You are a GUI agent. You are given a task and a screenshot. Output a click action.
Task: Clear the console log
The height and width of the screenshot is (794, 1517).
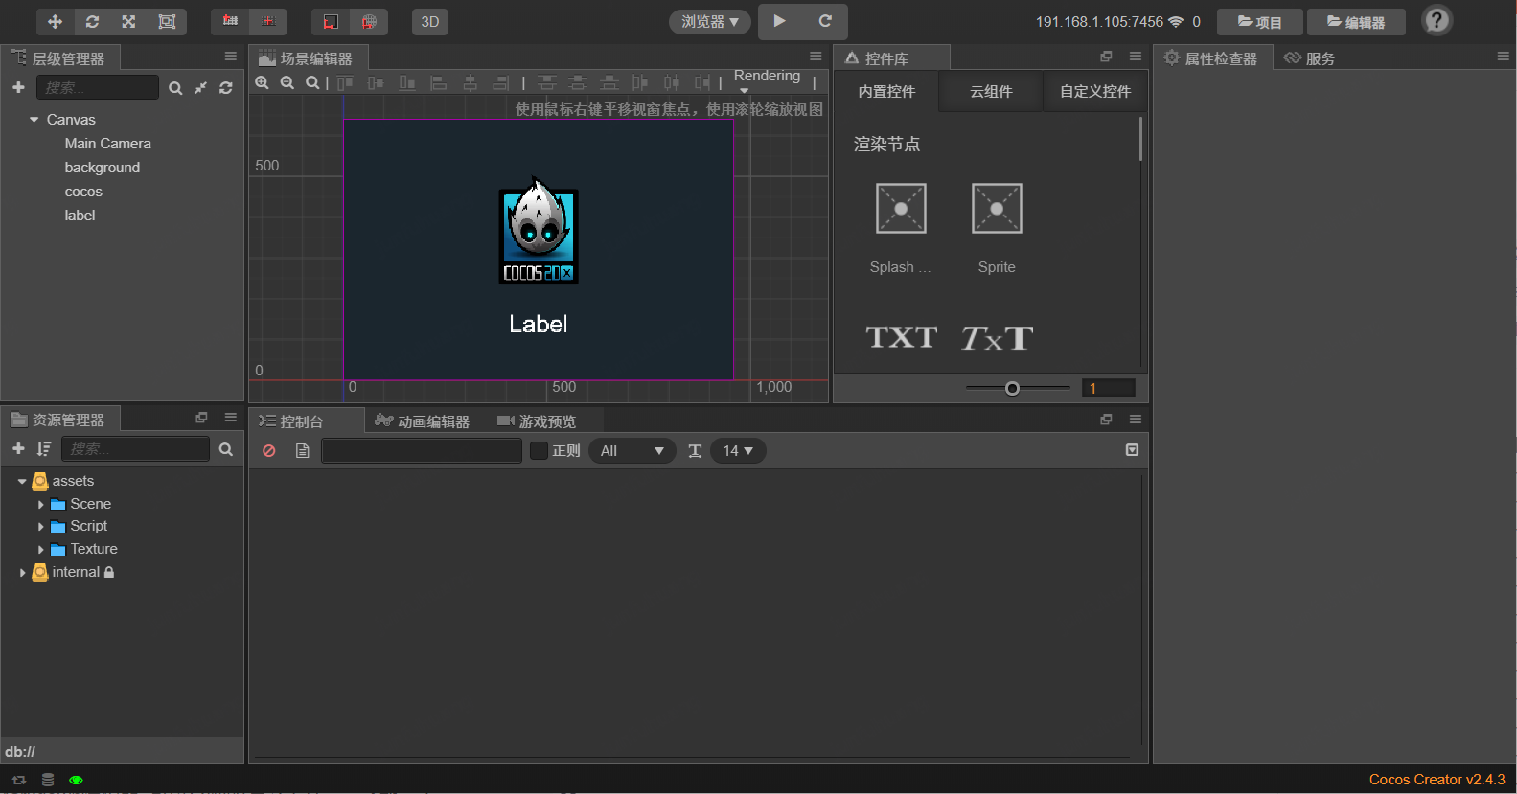point(269,450)
